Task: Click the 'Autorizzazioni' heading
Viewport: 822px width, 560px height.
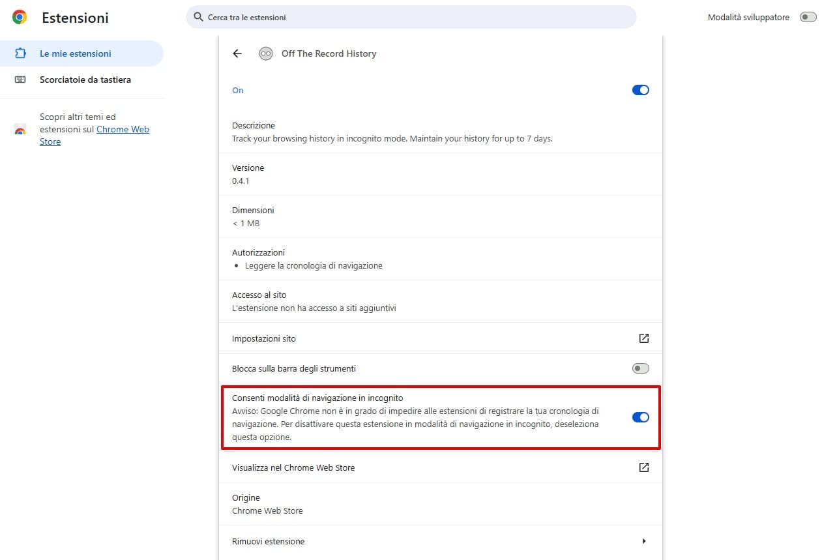Action: pos(258,252)
